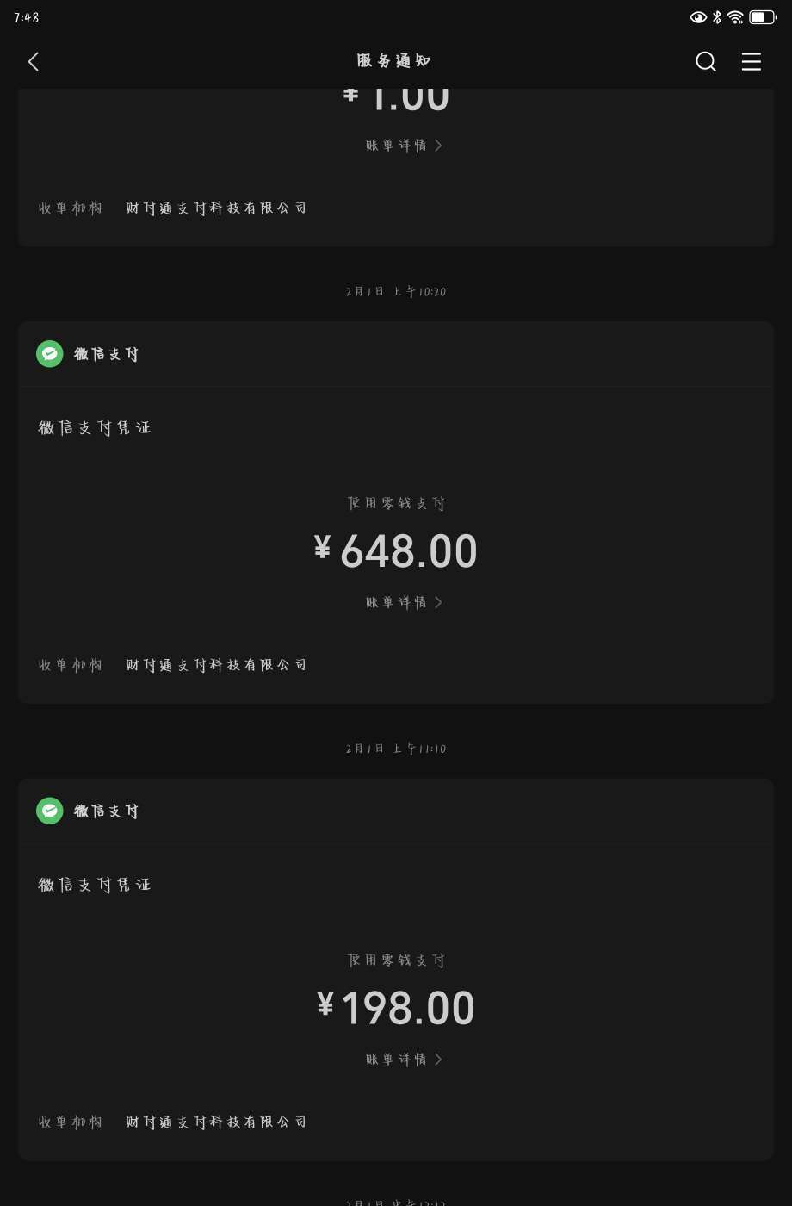Tap WeChat Pay logo on ¥198.00 card

(50, 811)
